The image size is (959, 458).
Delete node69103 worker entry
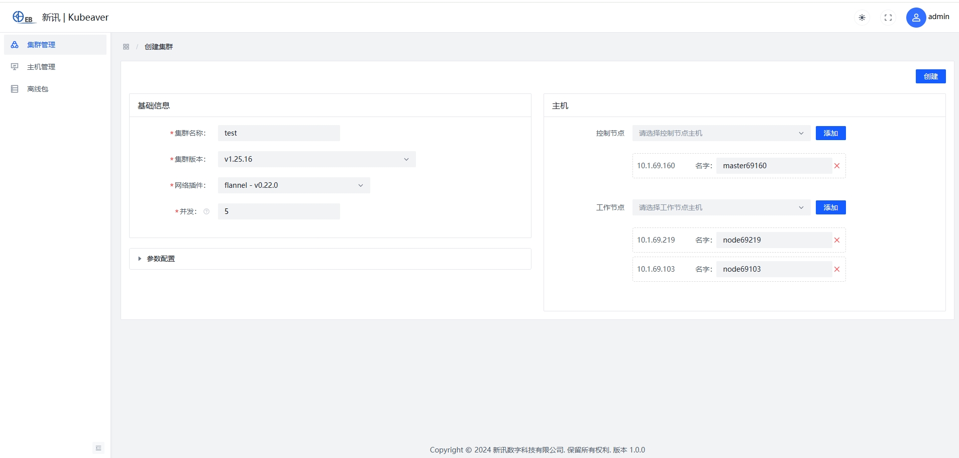coord(837,269)
